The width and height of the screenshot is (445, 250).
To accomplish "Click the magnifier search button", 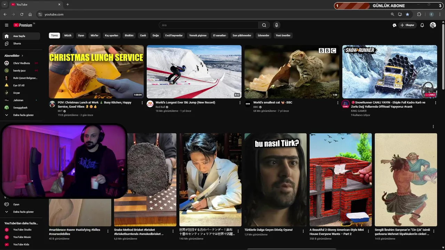I will 264,25.
